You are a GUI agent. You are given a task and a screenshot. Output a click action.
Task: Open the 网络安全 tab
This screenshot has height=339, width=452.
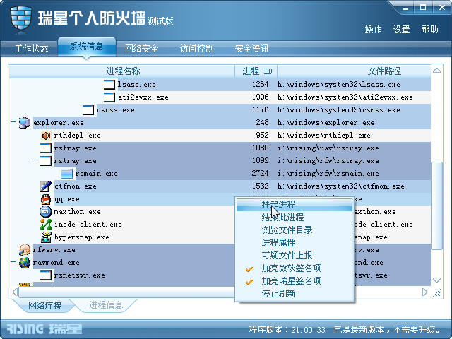(141, 49)
